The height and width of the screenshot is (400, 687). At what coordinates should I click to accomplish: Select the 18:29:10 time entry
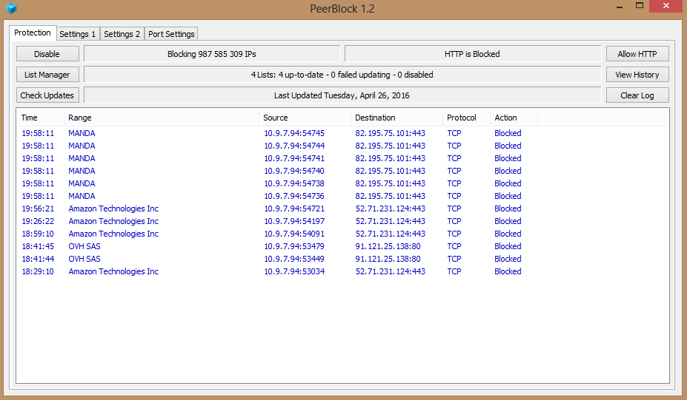point(38,271)
